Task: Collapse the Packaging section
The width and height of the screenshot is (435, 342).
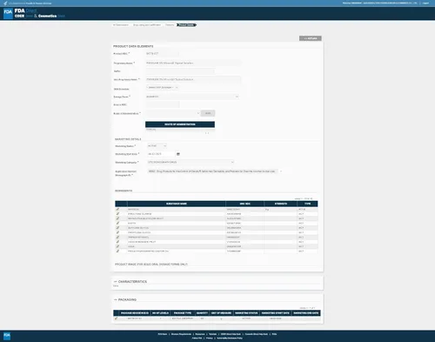Action: 116,299
